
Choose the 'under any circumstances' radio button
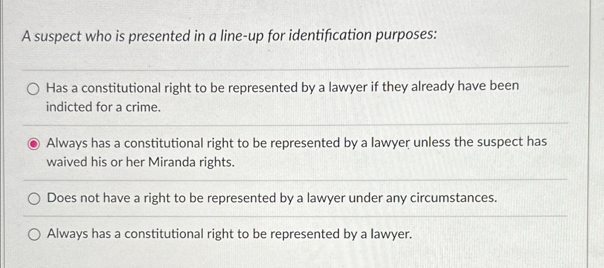tap(34, 198)
